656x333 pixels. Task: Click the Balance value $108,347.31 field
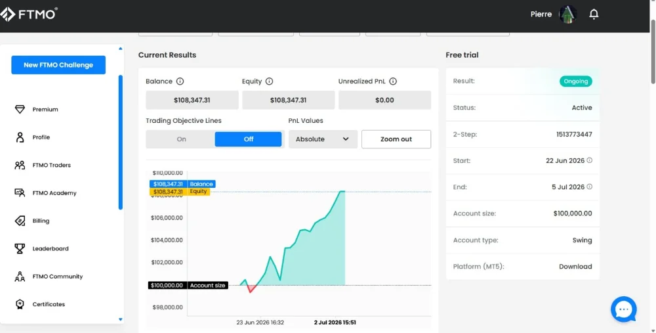(192, 100)
